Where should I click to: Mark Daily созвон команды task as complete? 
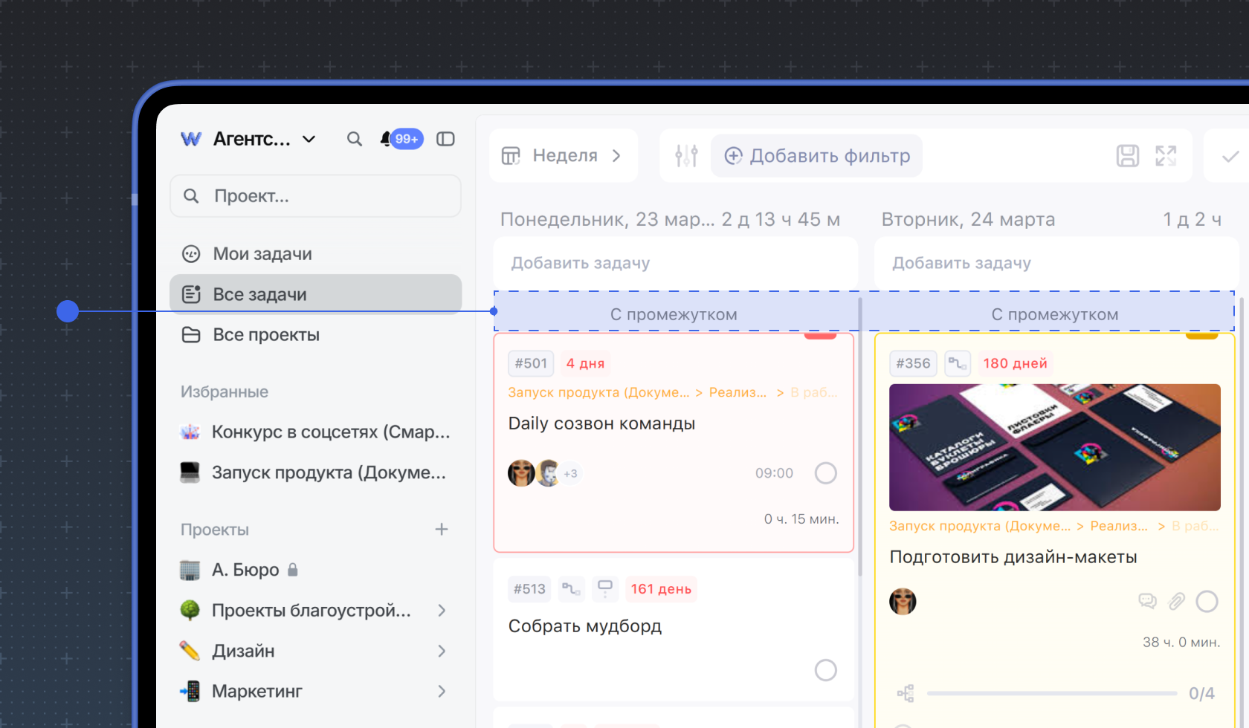pos(825,473)
